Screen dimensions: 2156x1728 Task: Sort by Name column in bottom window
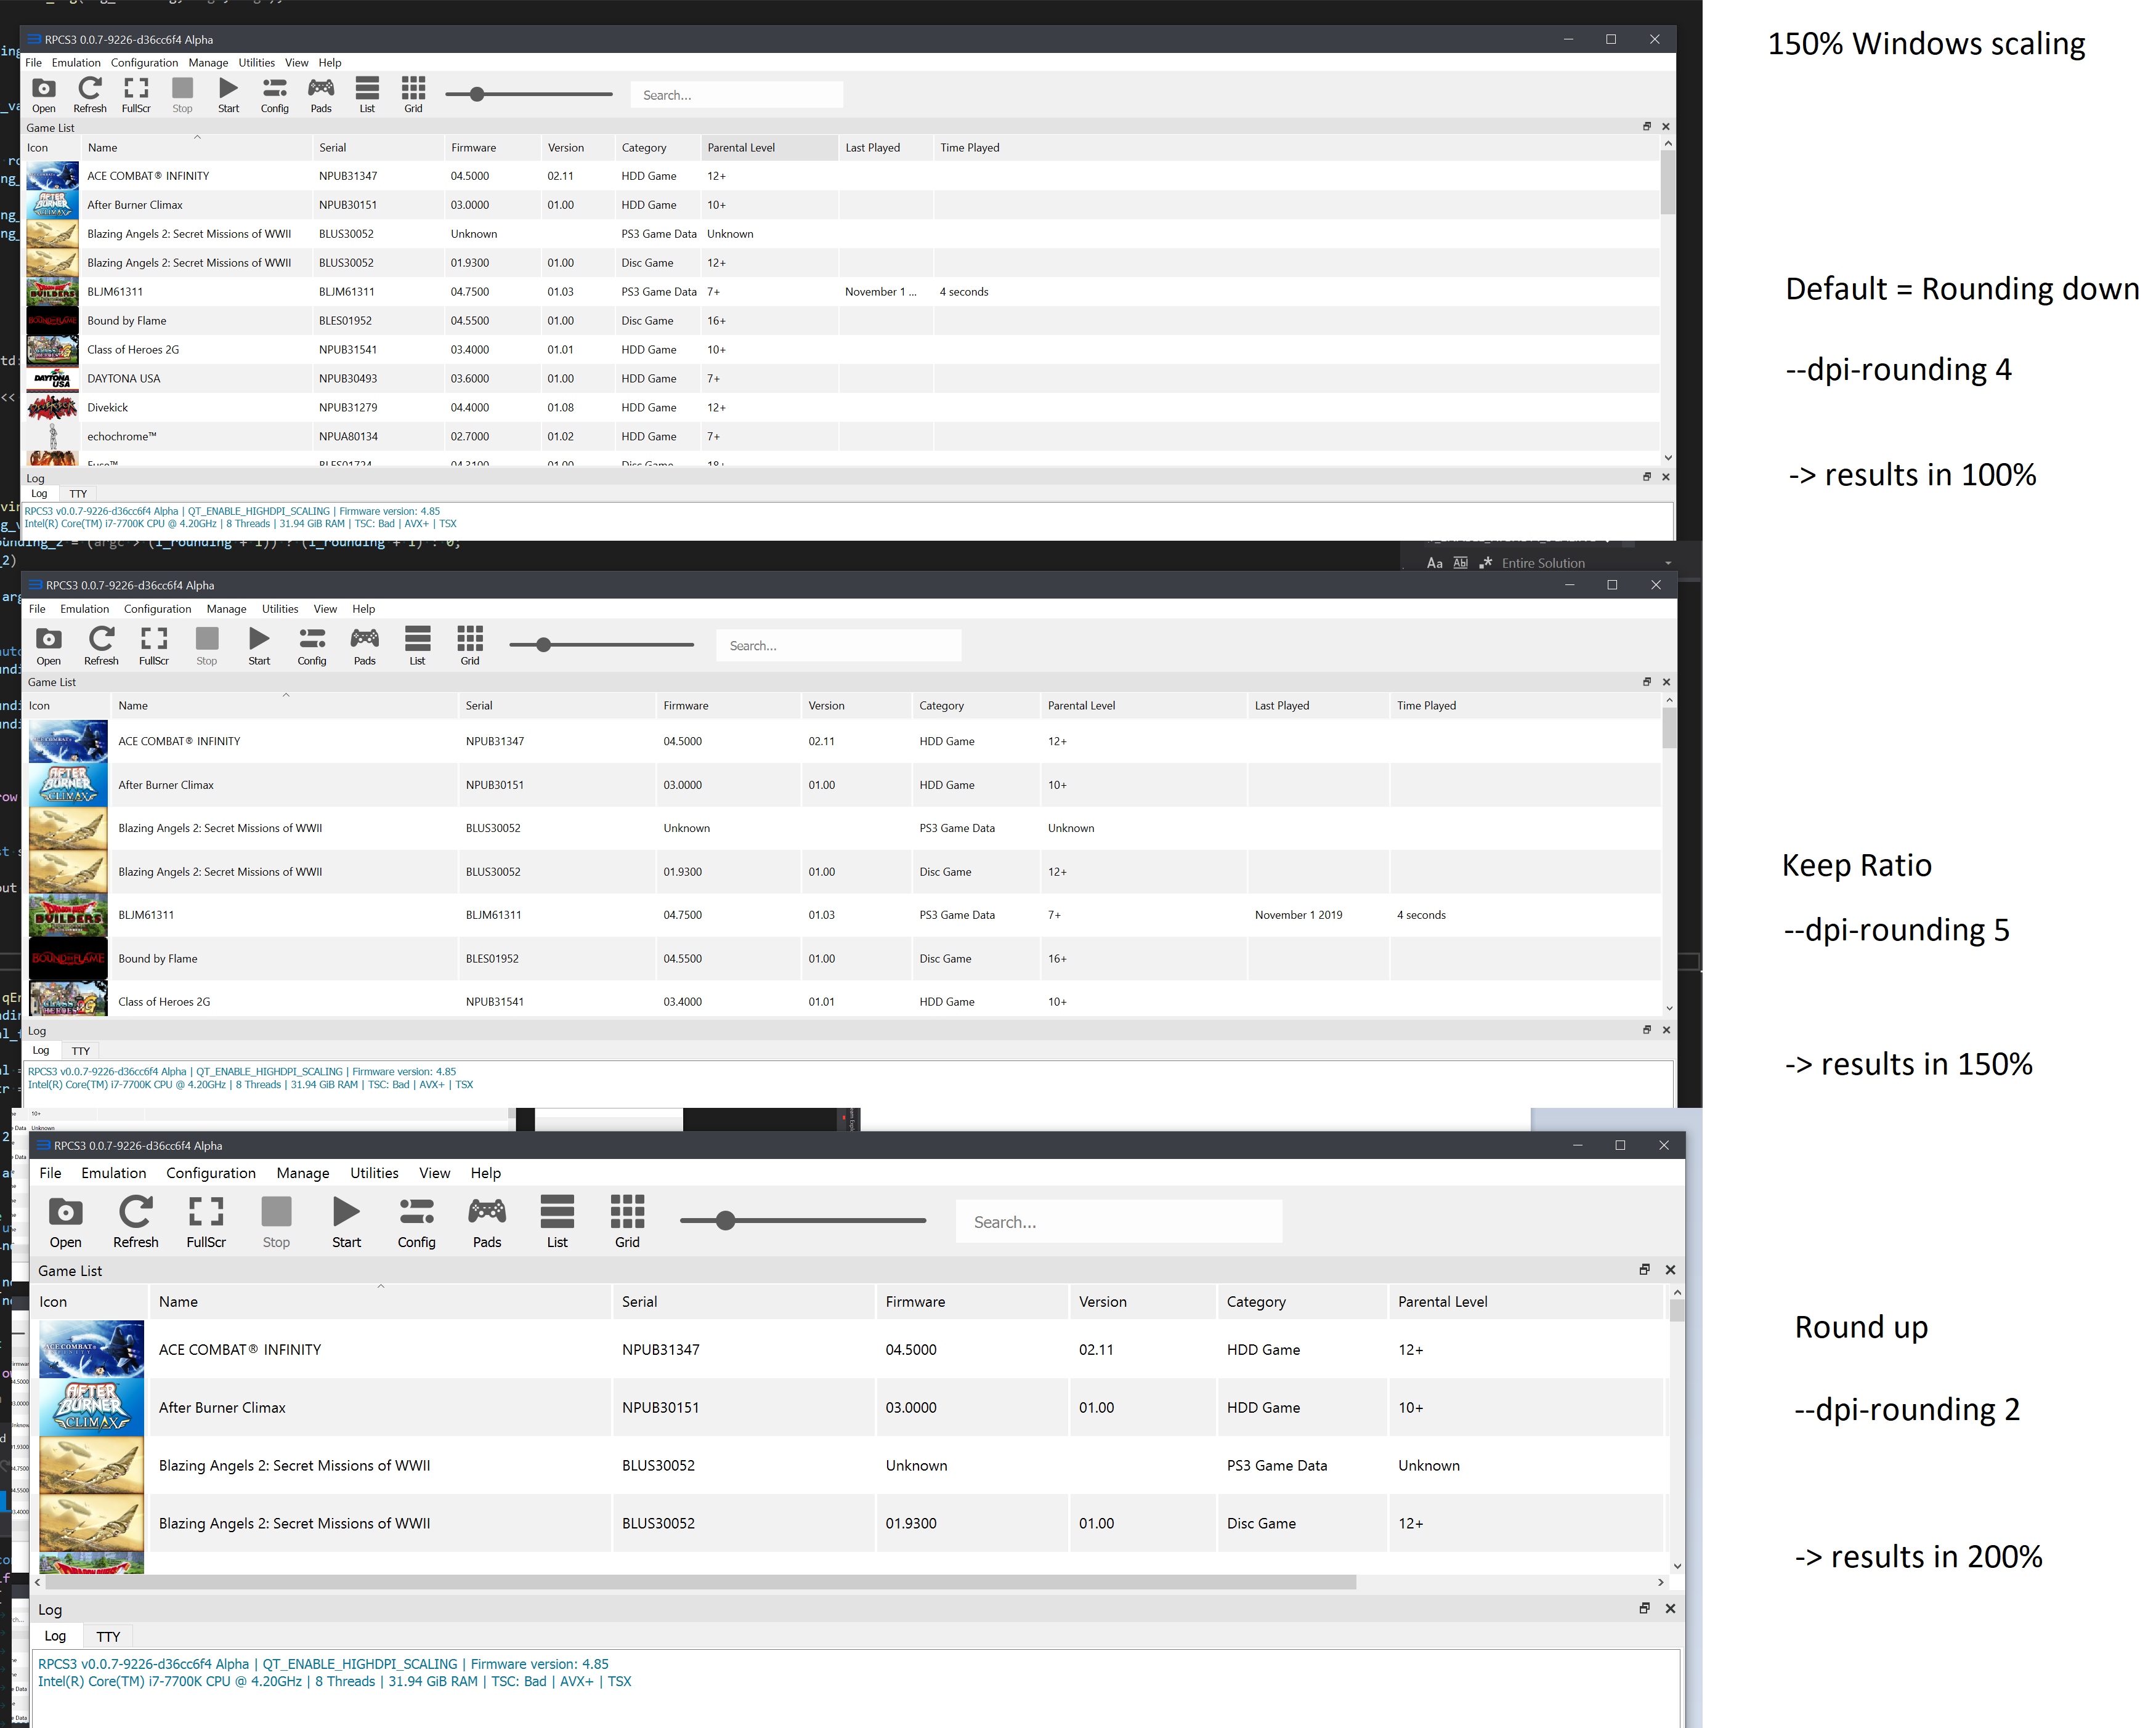178,1302
